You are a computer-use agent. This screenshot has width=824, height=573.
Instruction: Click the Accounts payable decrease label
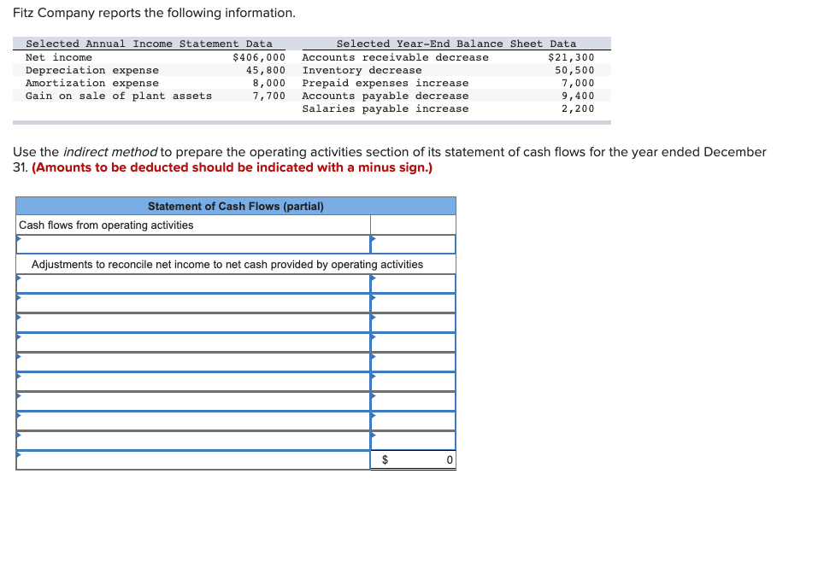point(386,96)
